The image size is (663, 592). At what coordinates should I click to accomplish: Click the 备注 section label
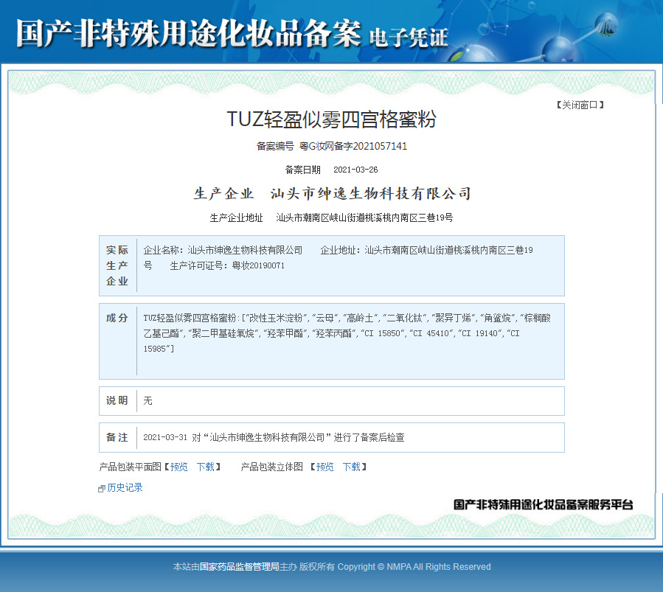tap(117, 437)
